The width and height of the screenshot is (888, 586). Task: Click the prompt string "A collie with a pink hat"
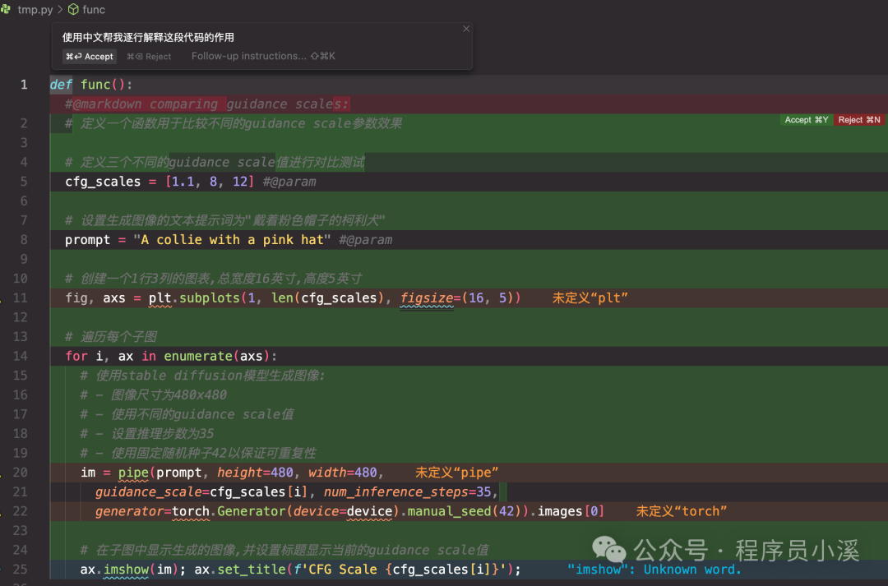click(232, 240)
